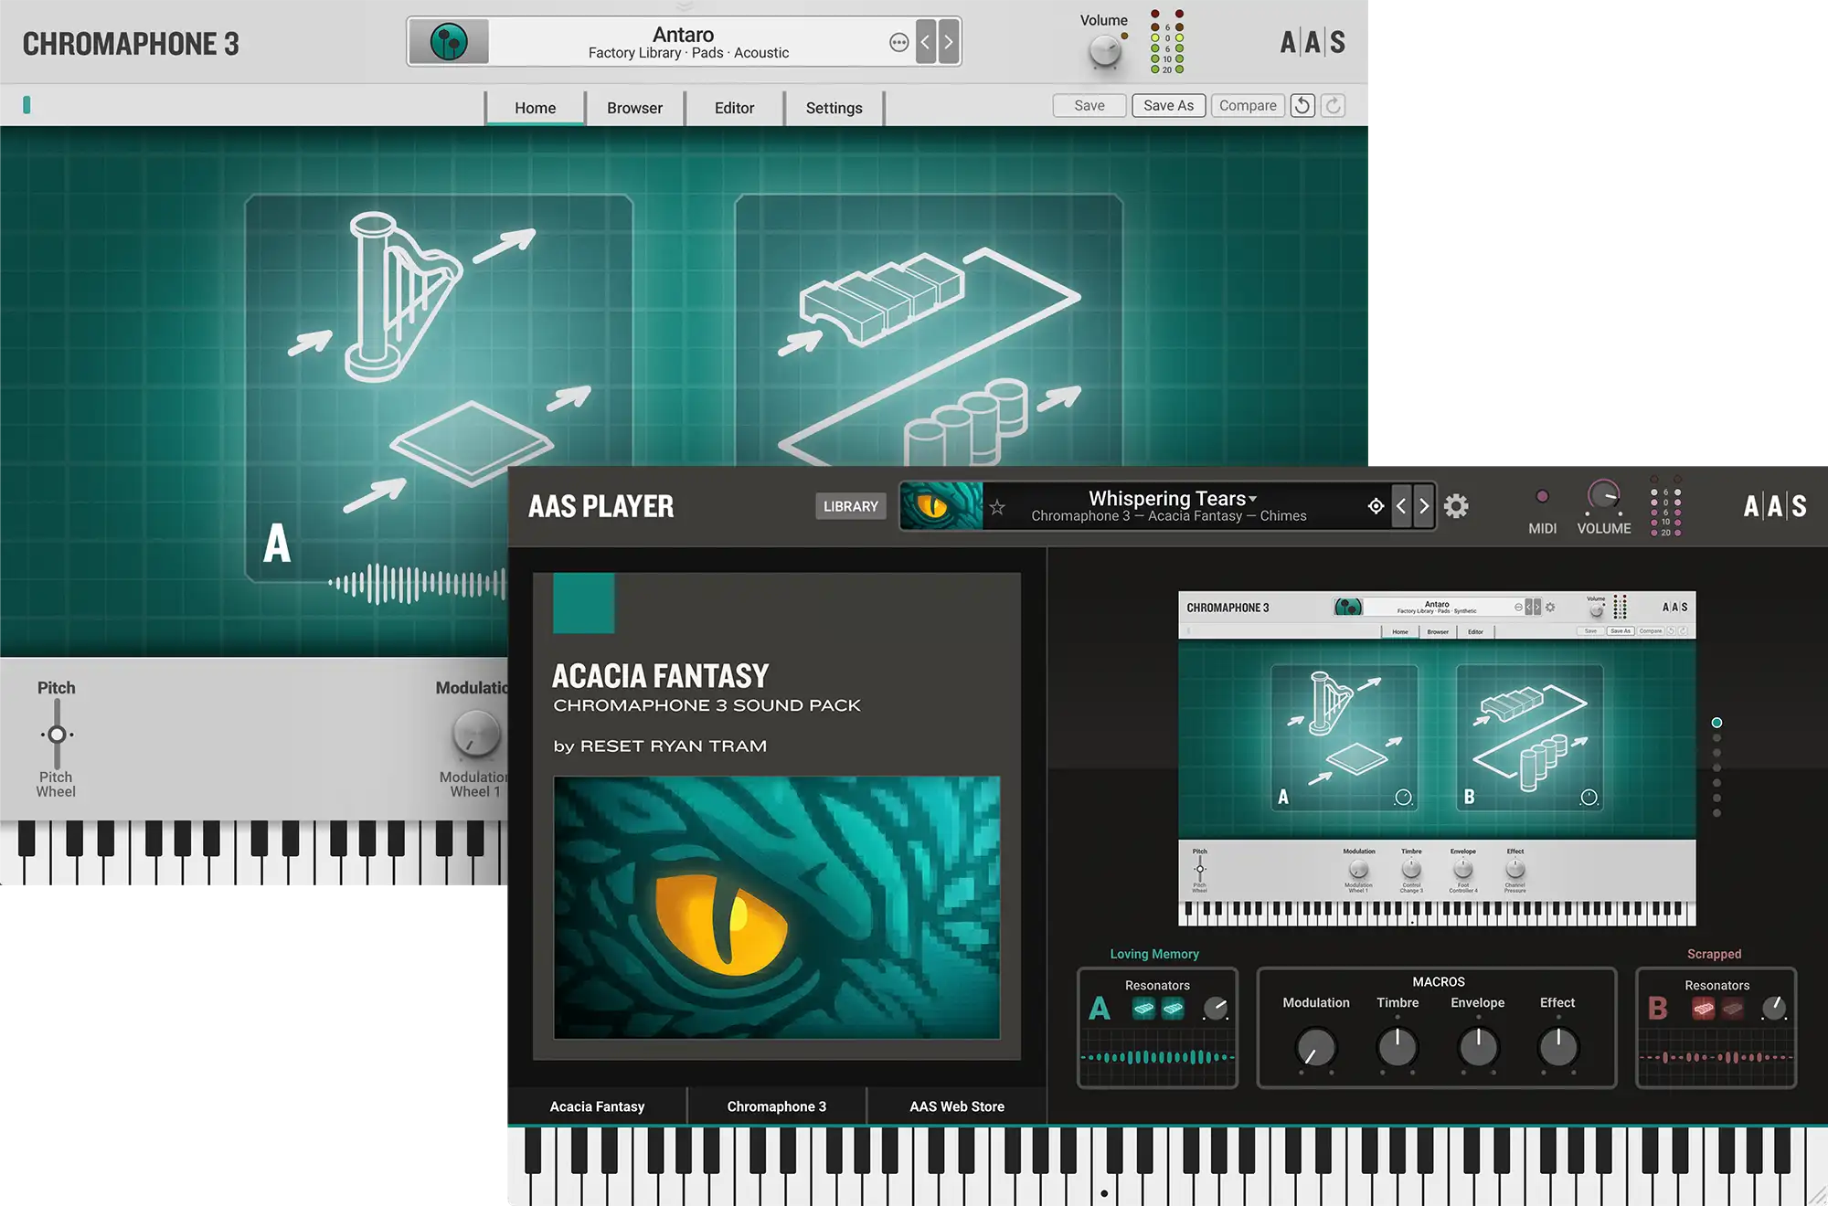
Task: Open the preset options ellipsis menu in Chromaphone 3
Action: coord(899,42)
